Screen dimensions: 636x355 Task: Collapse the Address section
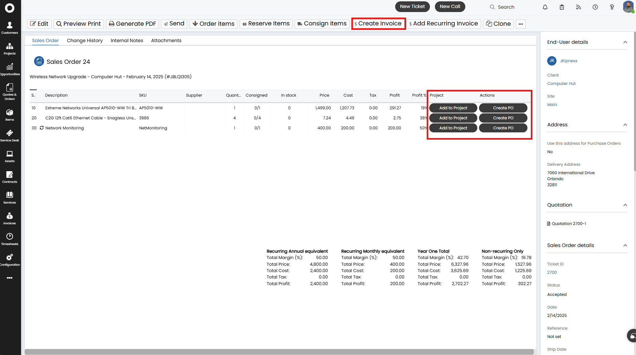click(625, 125)
